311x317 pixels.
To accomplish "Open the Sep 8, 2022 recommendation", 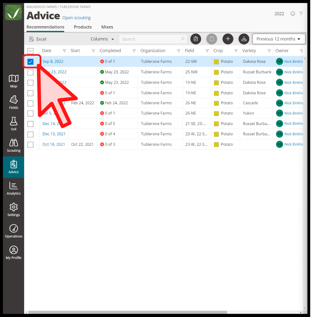I will pyautogui.click(x=53, y=61).
